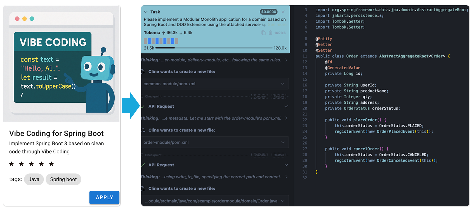Click the third rating star
The width and height of the screenshot is (472, 211).
click(31, 164)
